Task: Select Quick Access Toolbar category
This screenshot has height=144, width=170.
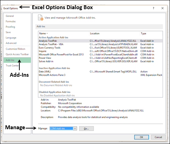Action: point(17,54)
